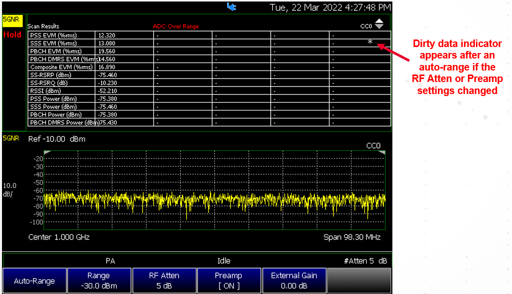Click the SSS Power (dBm) row label
This screenshot has height=294, width=512.
pyautogui.click(x=54, y=106)
